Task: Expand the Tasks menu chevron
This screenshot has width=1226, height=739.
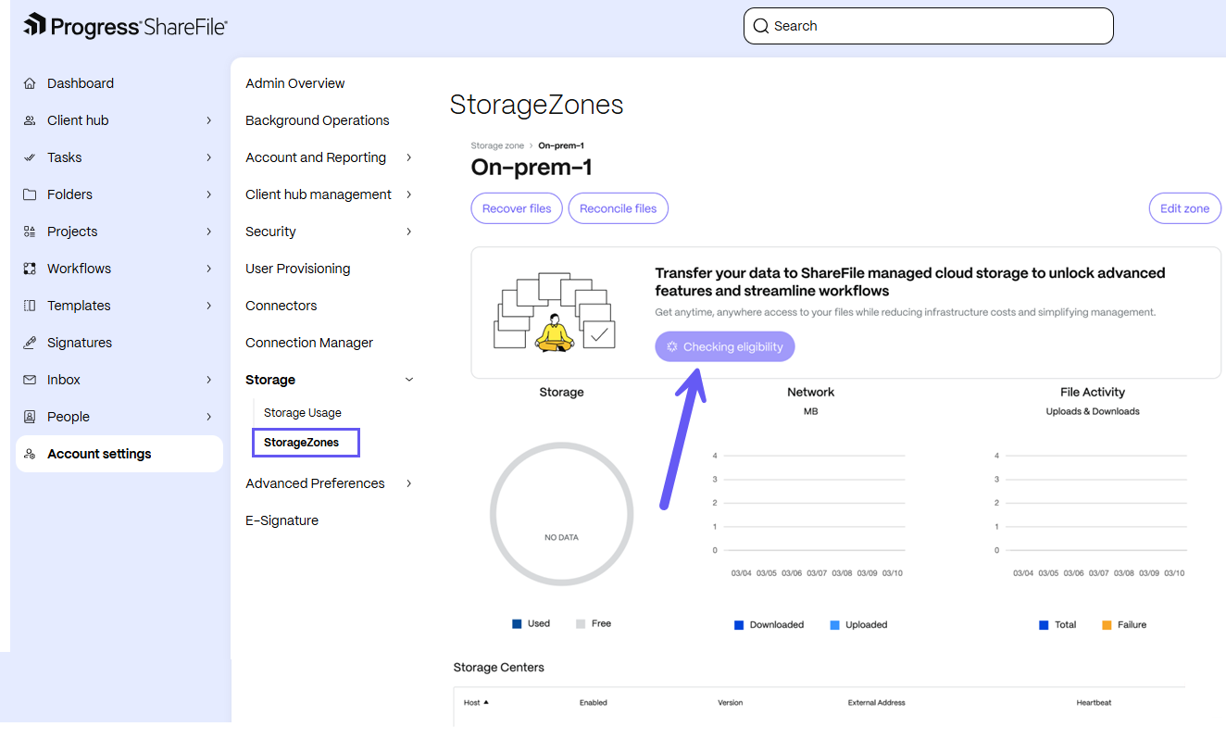Action: pyautogui.click(x=209, y=157)
